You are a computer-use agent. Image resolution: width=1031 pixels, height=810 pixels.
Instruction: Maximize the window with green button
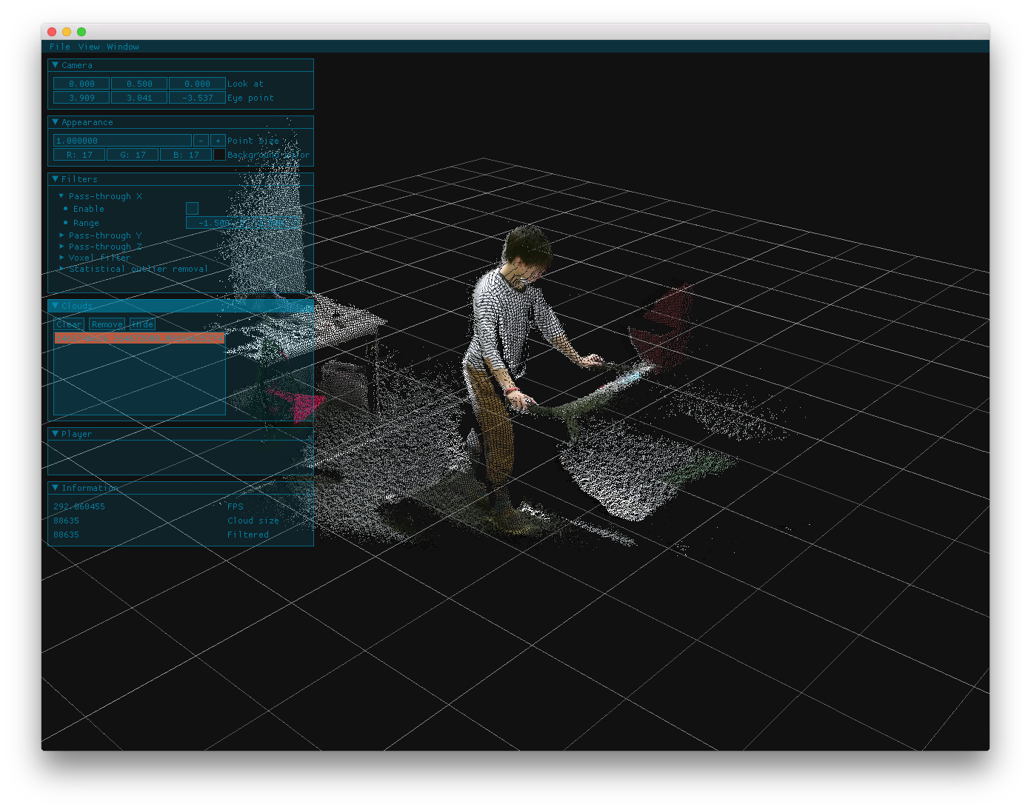pyautogui.click(x=81, y=32)
